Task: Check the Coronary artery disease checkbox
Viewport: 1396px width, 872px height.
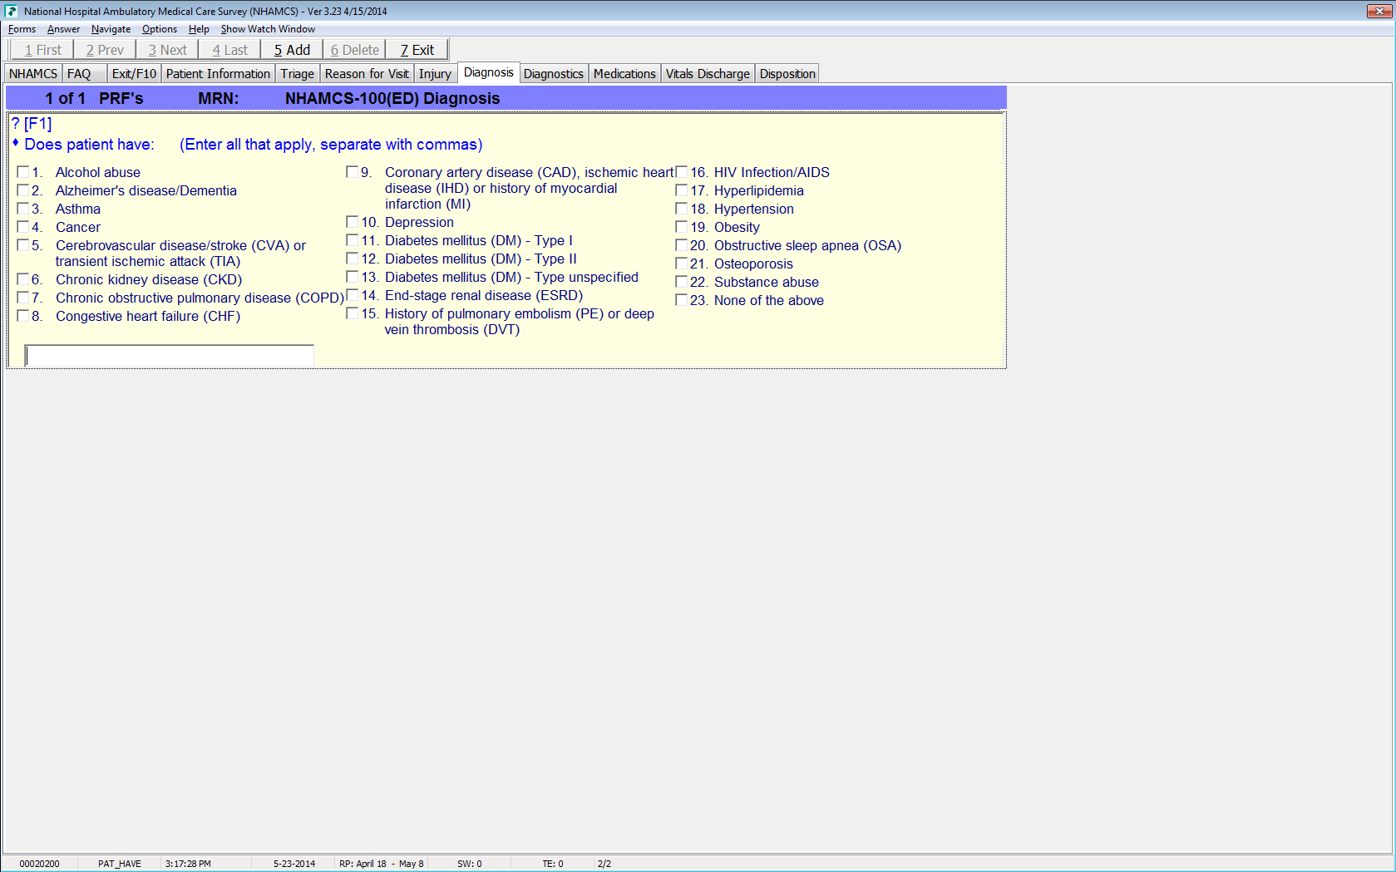Action: [353, 172]
